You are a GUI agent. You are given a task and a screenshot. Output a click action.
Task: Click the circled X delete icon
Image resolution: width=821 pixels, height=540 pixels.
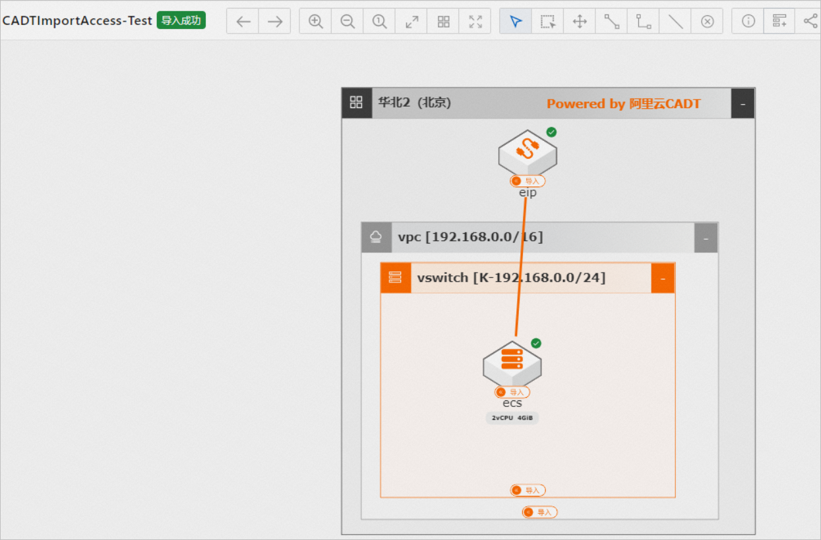[x=707, y=21]
